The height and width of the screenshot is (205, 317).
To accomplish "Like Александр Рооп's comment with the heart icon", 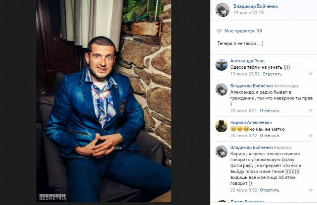I will click(x=311, y=74).
